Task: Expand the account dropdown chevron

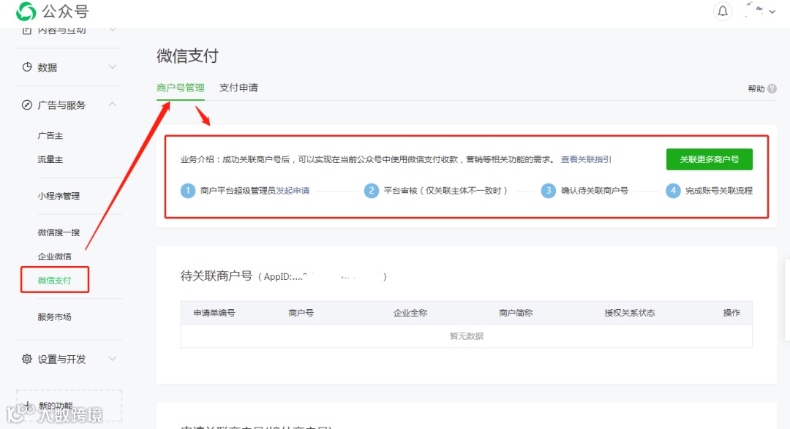Action: 772,12
